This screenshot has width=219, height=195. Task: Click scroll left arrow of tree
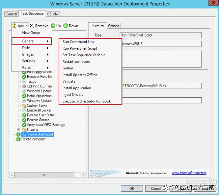[x=12, y=175]
